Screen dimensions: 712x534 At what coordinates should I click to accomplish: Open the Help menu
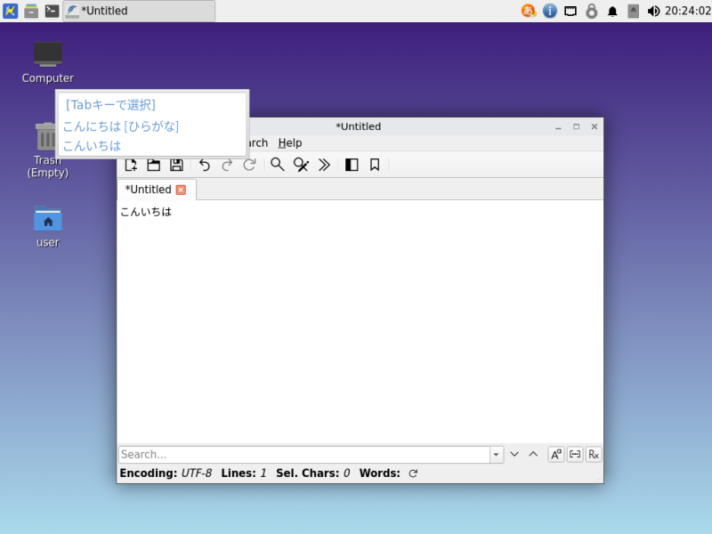[x=289, y=142]
